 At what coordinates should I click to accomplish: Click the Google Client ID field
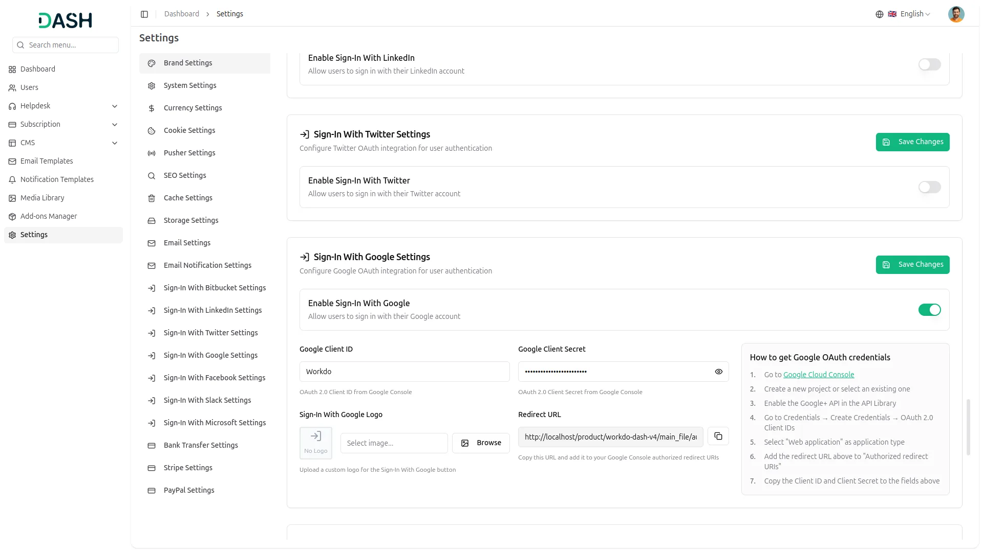click(404, 372)
